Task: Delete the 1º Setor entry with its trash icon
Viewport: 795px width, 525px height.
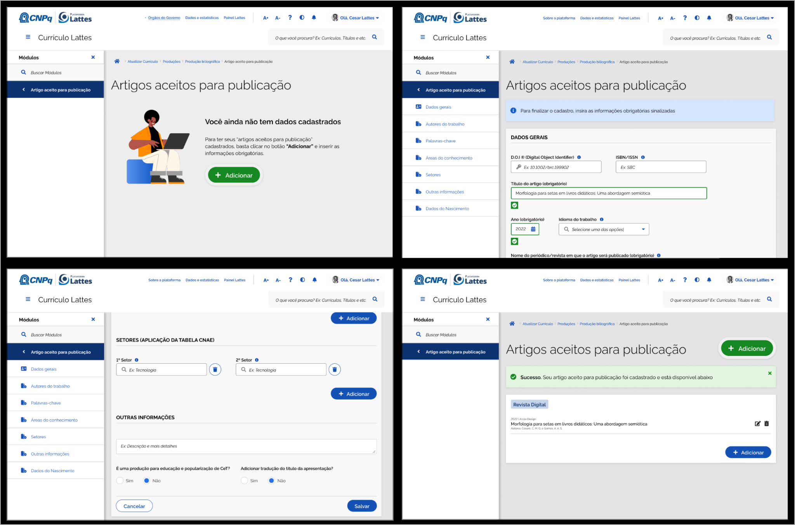Action: click(x=215, y=370)
